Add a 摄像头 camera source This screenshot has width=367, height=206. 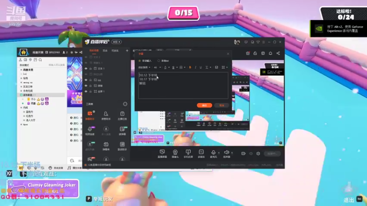tap(175, 154)
